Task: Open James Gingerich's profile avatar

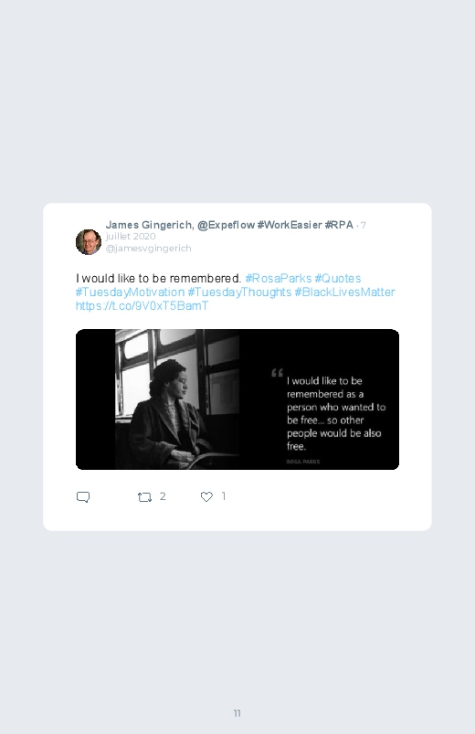Action: point(89,242)
